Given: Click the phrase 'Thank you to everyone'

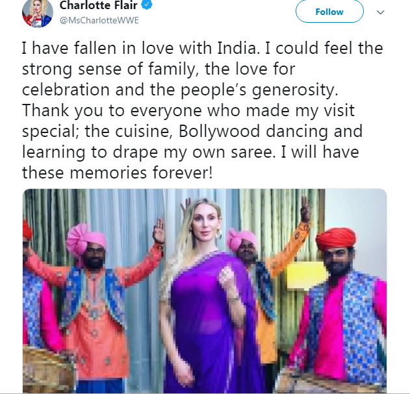Looking at the screenshot, I should 112,111.
